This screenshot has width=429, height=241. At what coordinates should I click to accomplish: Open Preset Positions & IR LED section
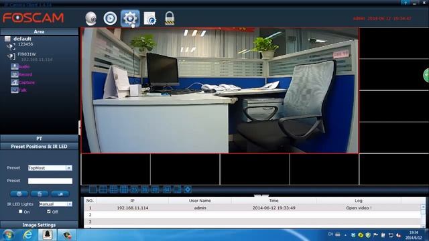coord(39,147)
